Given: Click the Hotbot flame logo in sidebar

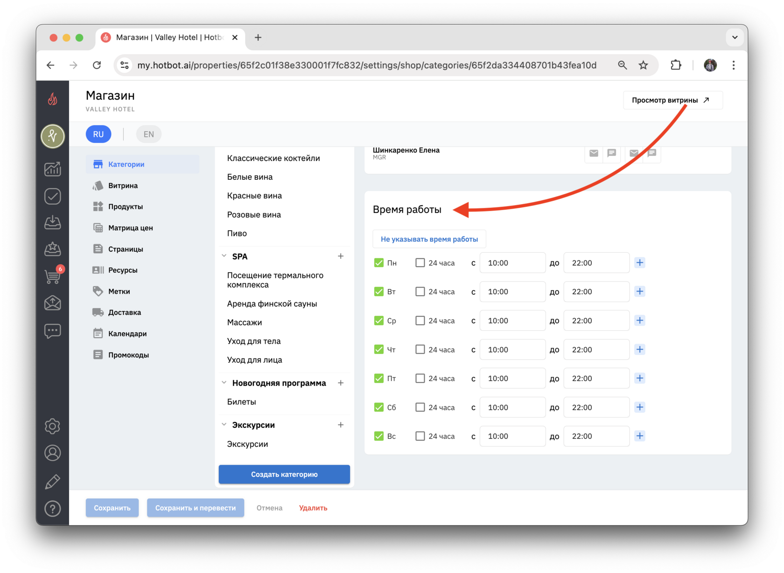Looking at the screenshot, I should point(53,99).
